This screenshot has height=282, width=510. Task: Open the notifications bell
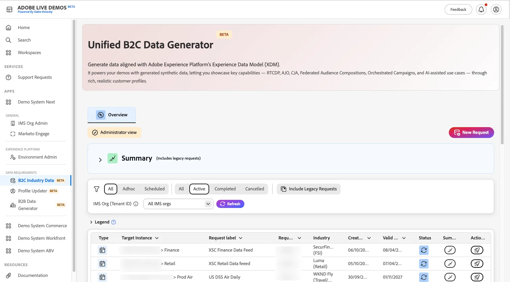coord(481,9)
